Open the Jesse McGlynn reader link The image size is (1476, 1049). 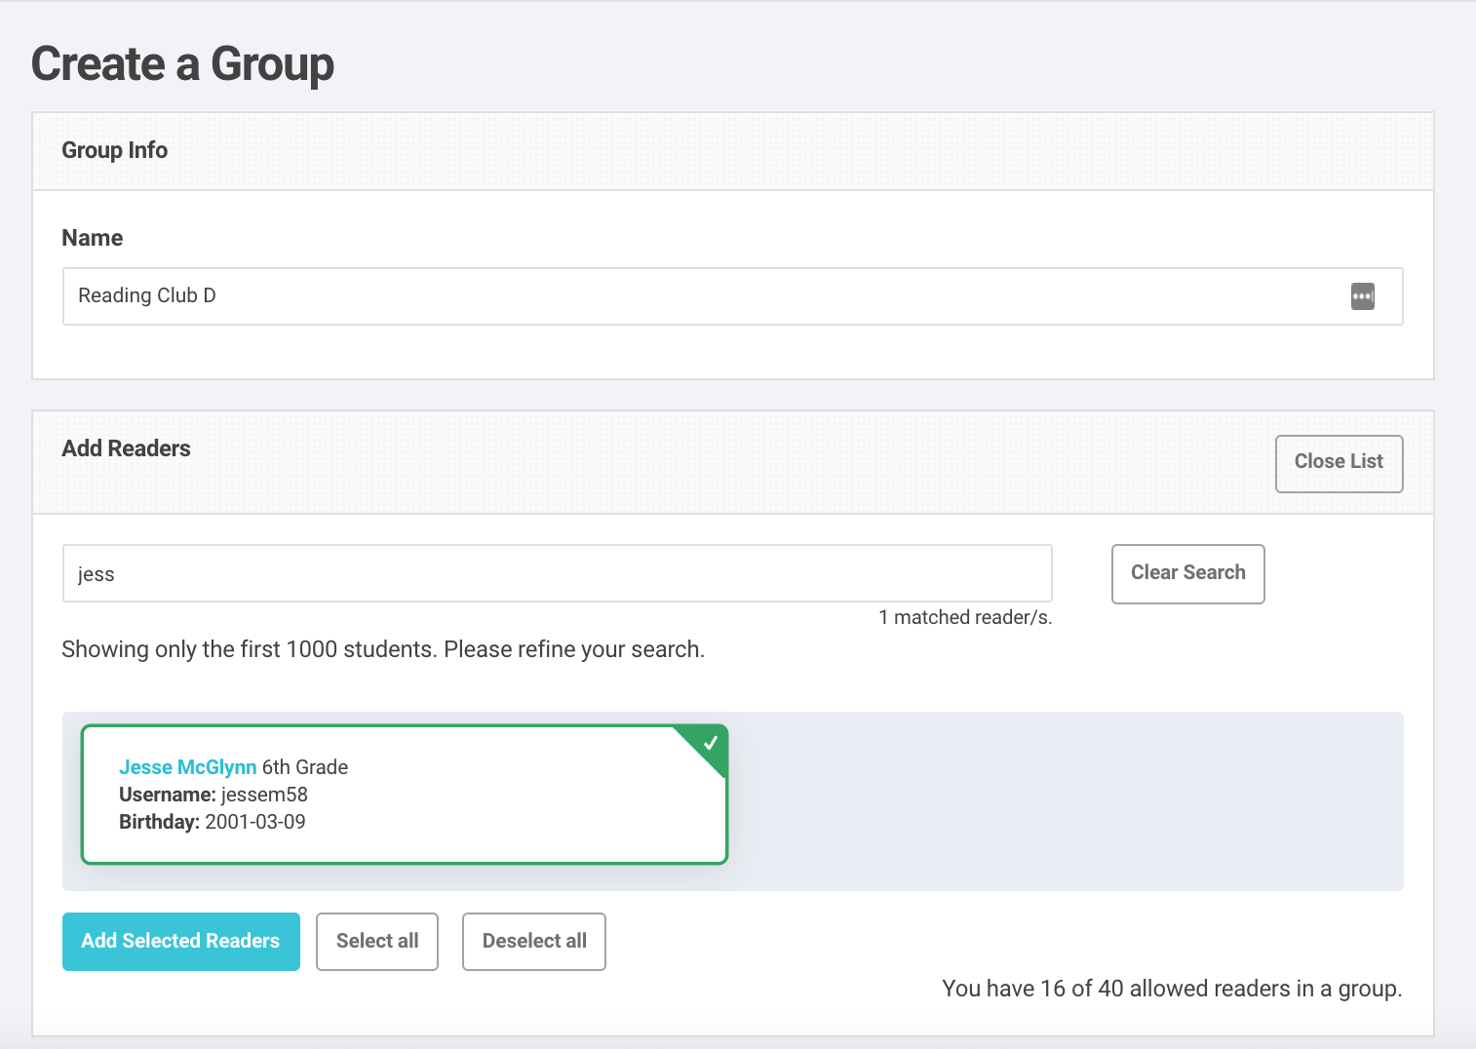tap(187, 767)
